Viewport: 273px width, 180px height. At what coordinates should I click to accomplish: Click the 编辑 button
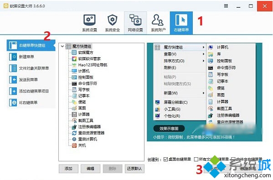(x=90, y=169)
